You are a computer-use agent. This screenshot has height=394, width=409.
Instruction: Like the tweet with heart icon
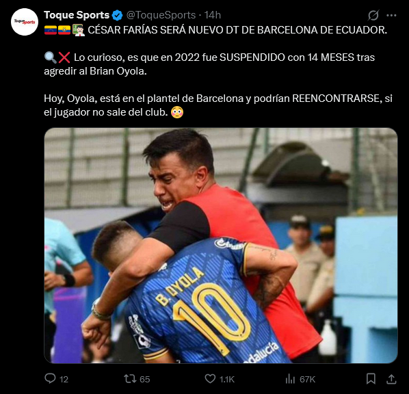210,378
